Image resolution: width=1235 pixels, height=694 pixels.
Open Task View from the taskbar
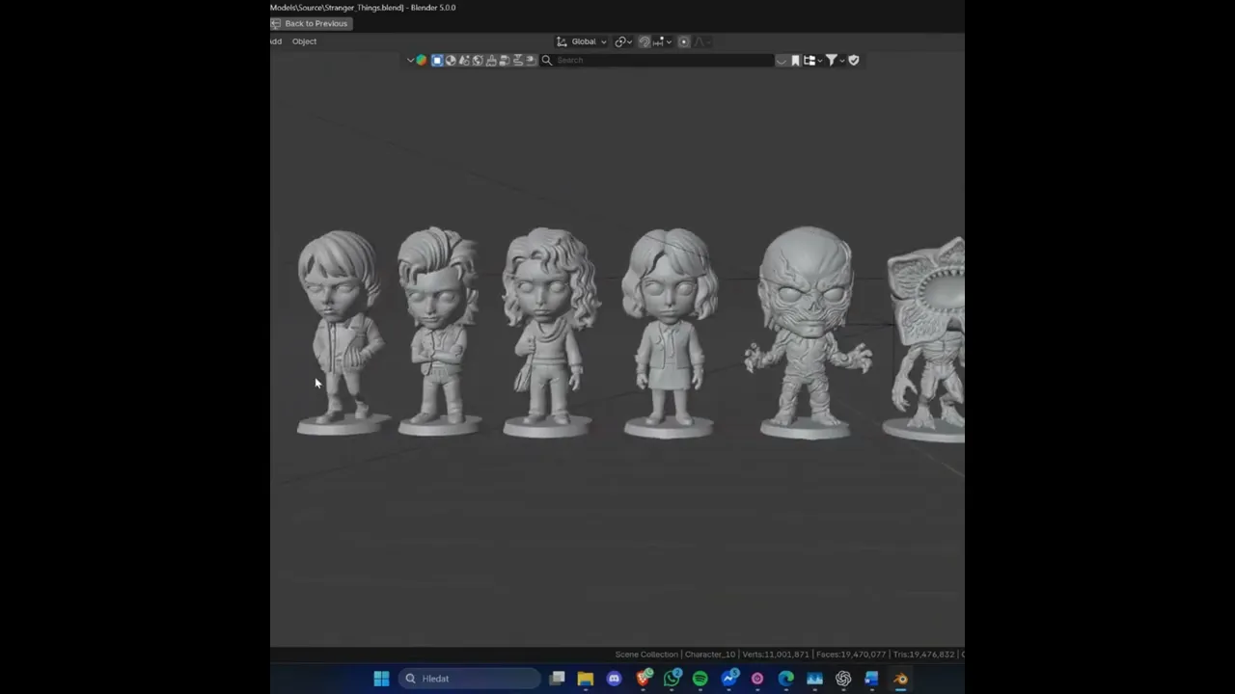click(557, 679)
